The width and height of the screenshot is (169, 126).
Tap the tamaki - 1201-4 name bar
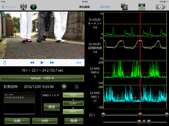click(42, 78)
